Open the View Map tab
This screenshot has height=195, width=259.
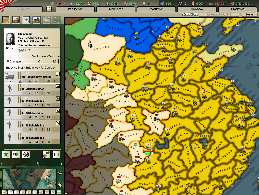coord(23,9)
